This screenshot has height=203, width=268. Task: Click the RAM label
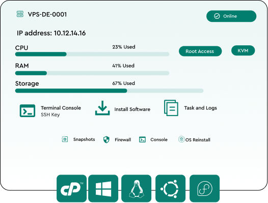click(x=22, y=66)
